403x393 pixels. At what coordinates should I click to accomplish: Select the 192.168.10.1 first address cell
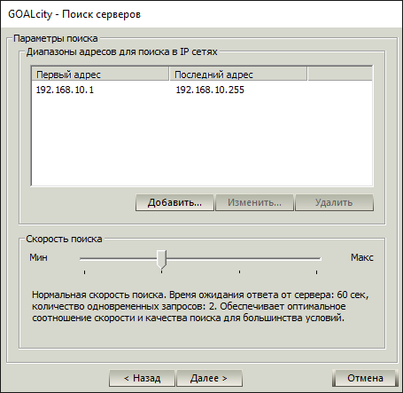[65, 90]
